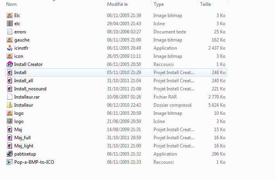
Task: Click the size 5 624 Ko
Action: (x=217, y=105)
